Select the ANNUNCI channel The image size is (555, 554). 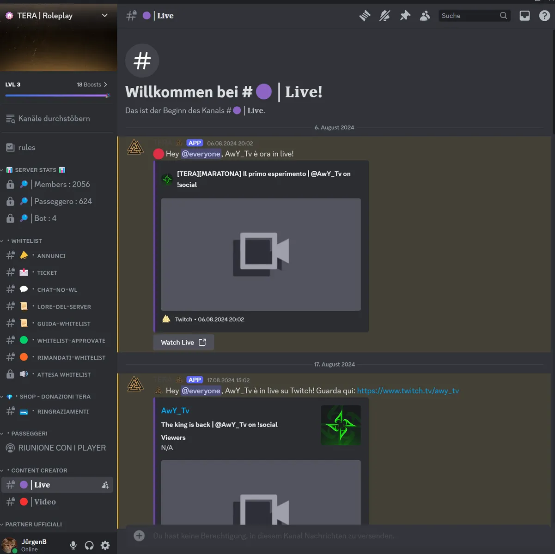tap(51, 256)
